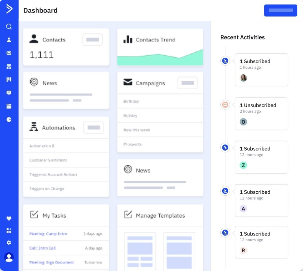
Task: Open Settings gear icon in sidebar
Action: pos(9,242)
